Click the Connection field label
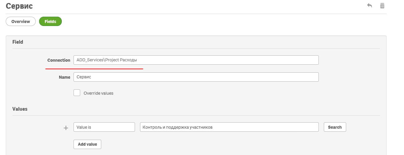The height and width of the screenshot is (155, 404). [59, 60]
